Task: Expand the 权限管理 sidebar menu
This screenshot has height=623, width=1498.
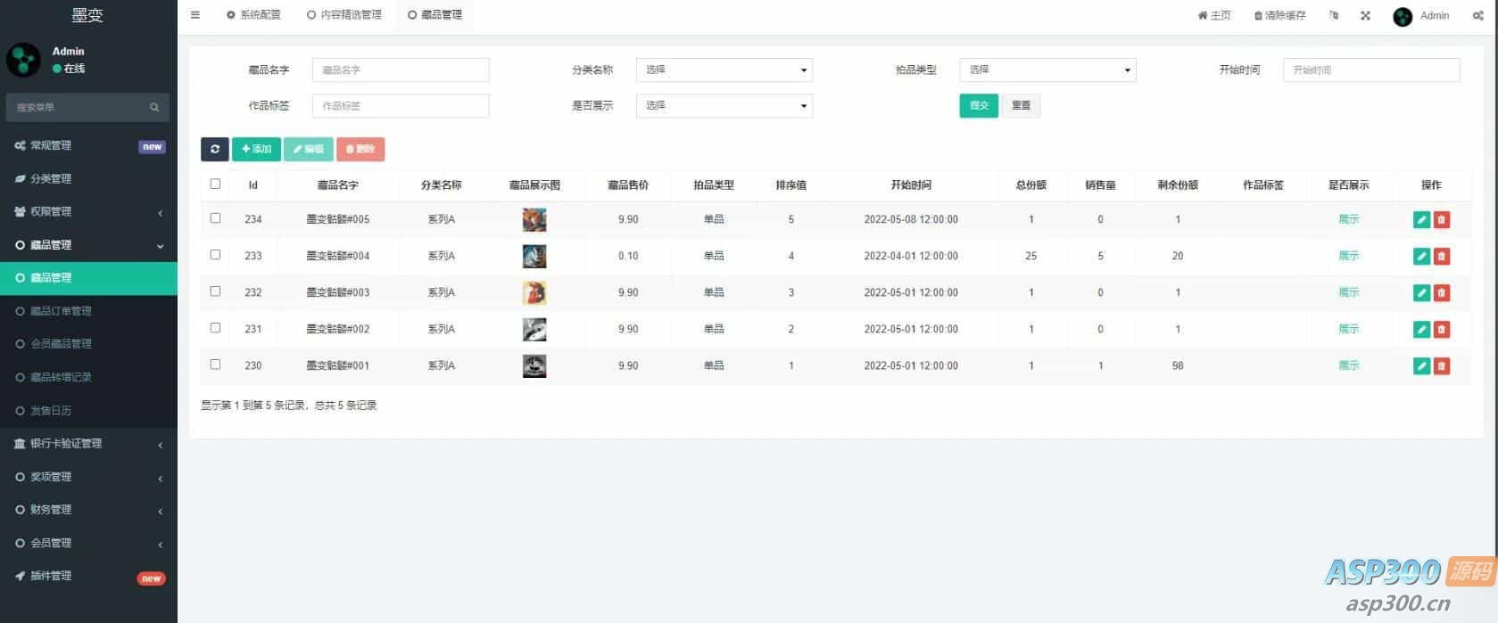Action: pyautogui.click(x=88, y=211)
